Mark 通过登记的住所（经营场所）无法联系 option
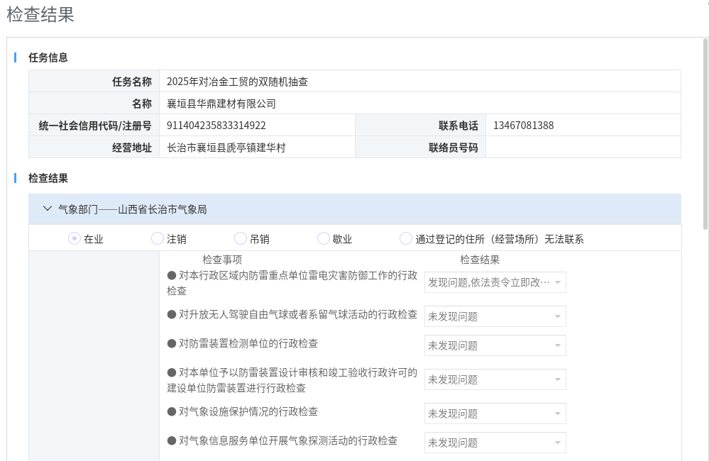 pos(406,239)
